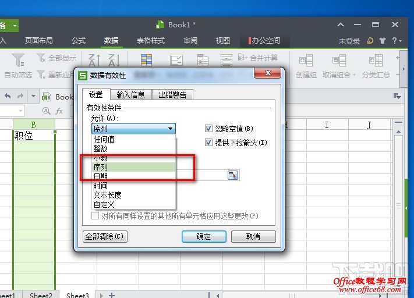
Task: Open the 视图 ribbon tab
Action: coord(223,40)
